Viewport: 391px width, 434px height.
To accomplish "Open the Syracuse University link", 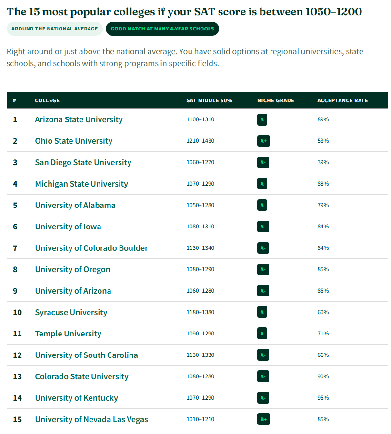I will 71,312.
